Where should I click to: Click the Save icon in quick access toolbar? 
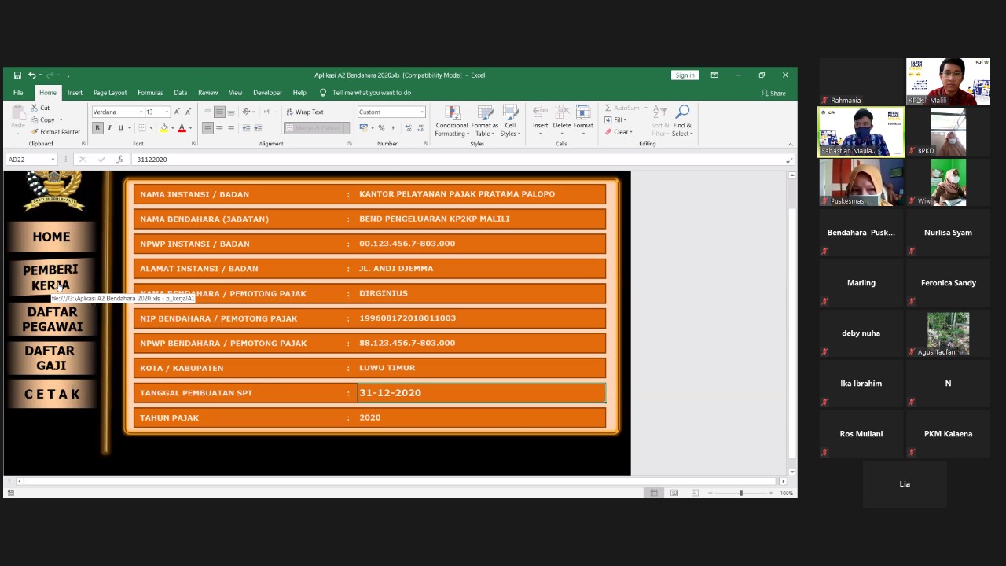pos(17,75)
